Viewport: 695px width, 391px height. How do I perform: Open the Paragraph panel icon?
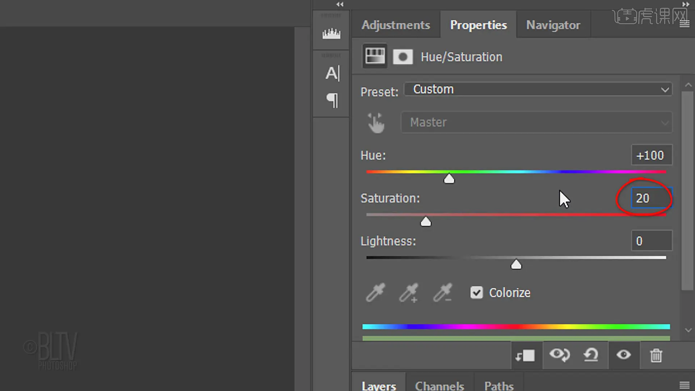click(332, 100)
